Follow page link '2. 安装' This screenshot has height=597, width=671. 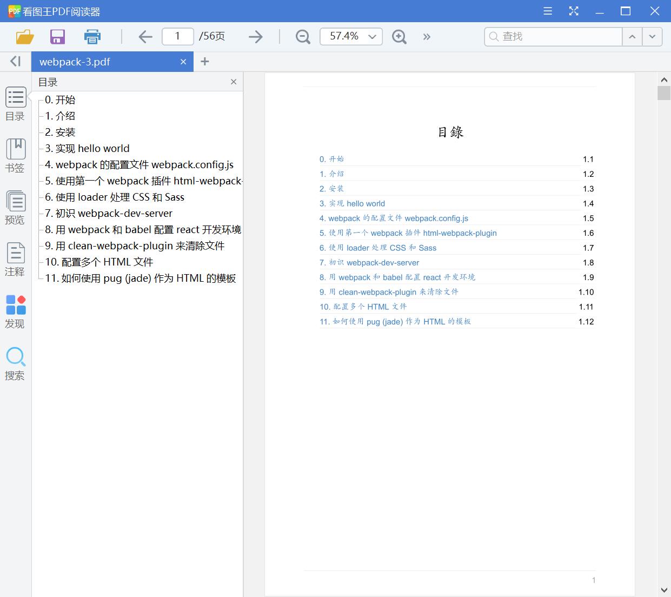click(331, 188)
